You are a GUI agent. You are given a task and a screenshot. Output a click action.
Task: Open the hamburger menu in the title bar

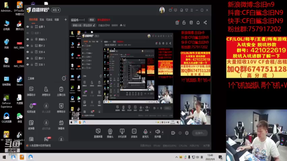click(x=192, y=10)
